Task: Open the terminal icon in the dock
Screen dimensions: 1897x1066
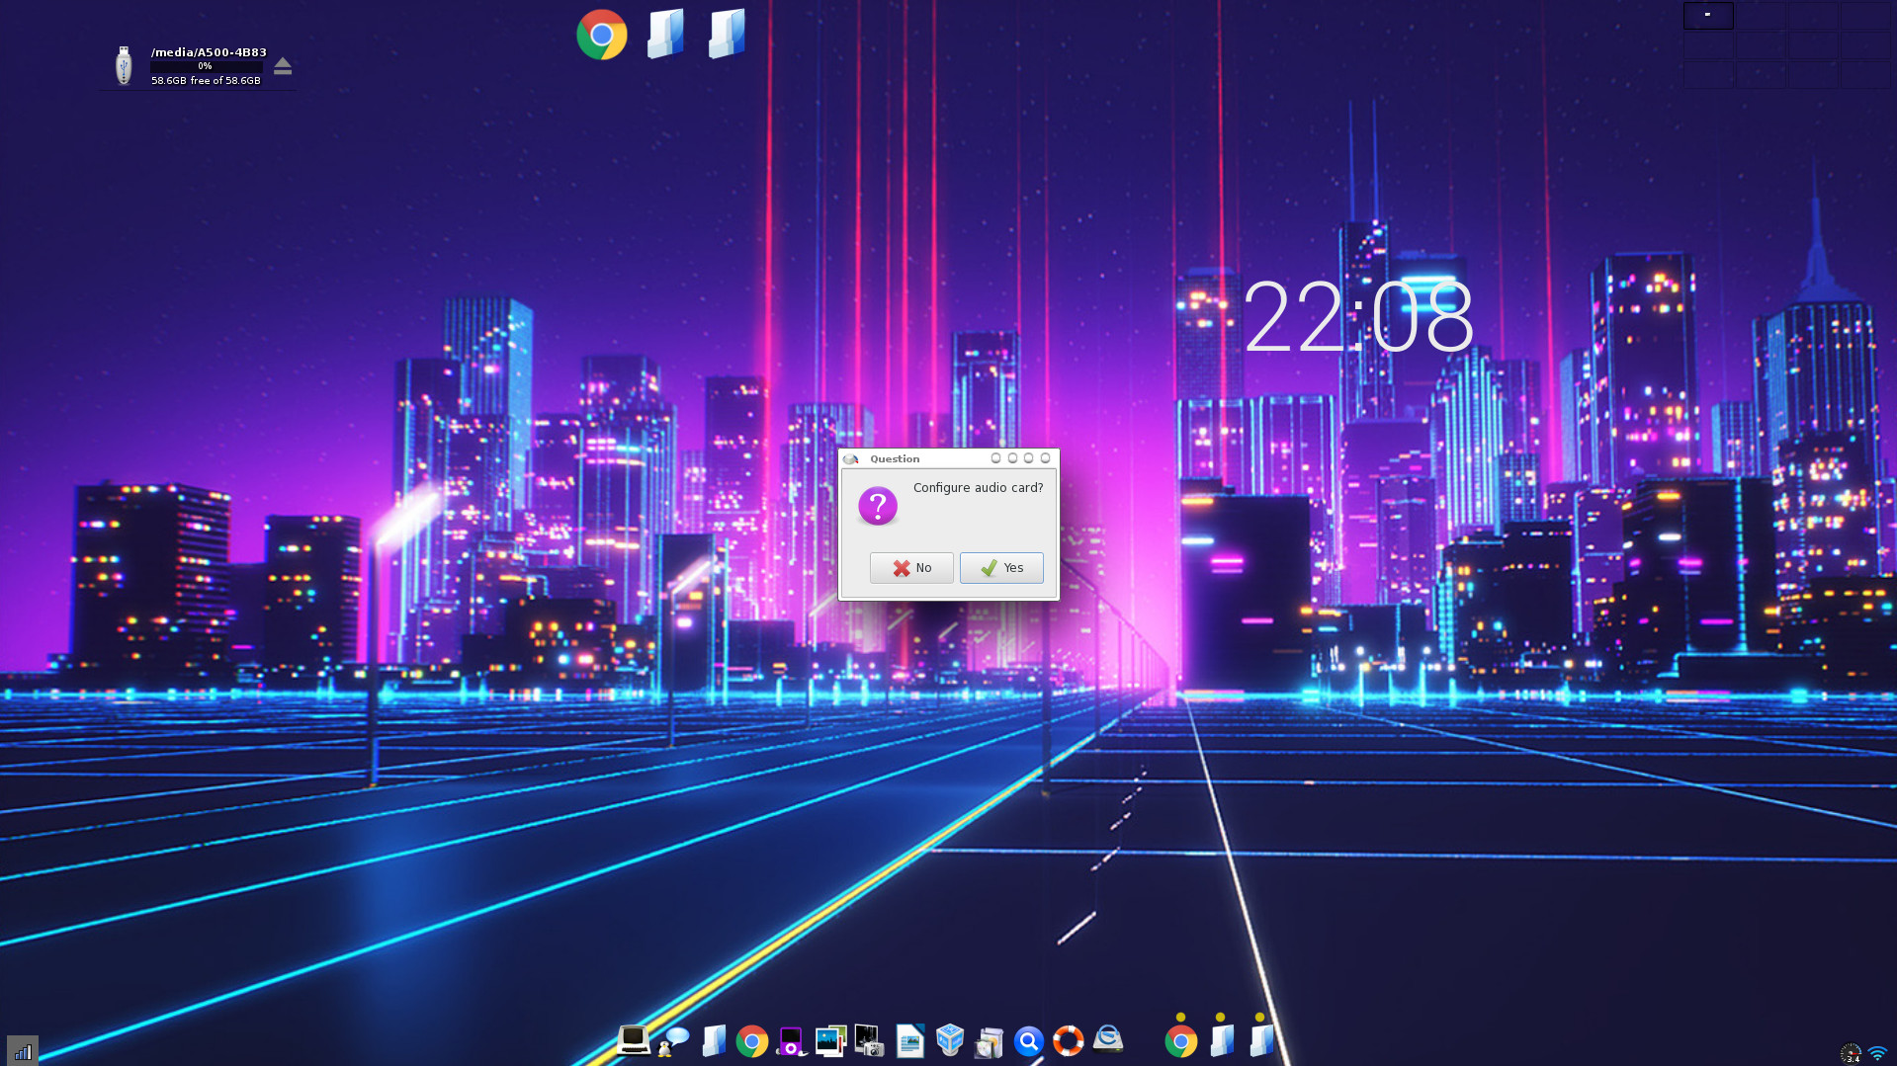Action: 633,1040
